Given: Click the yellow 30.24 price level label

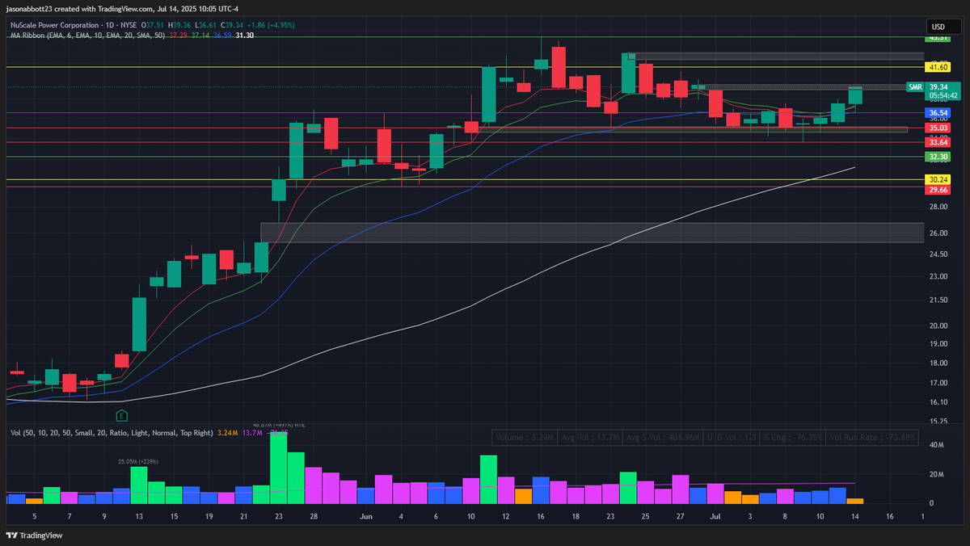Looking at the screenshot, I should pyautogui.click(x=938, y=179).
